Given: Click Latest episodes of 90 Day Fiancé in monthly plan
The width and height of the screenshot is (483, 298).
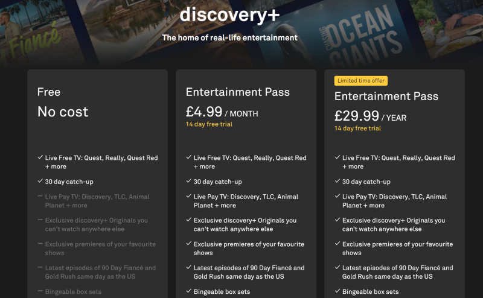Looking at the screenshot, I should pyautogui.click(x=249, y=272).
